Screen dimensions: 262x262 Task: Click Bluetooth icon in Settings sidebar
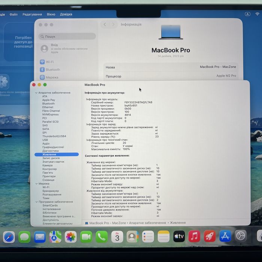(x=42, y=70)
